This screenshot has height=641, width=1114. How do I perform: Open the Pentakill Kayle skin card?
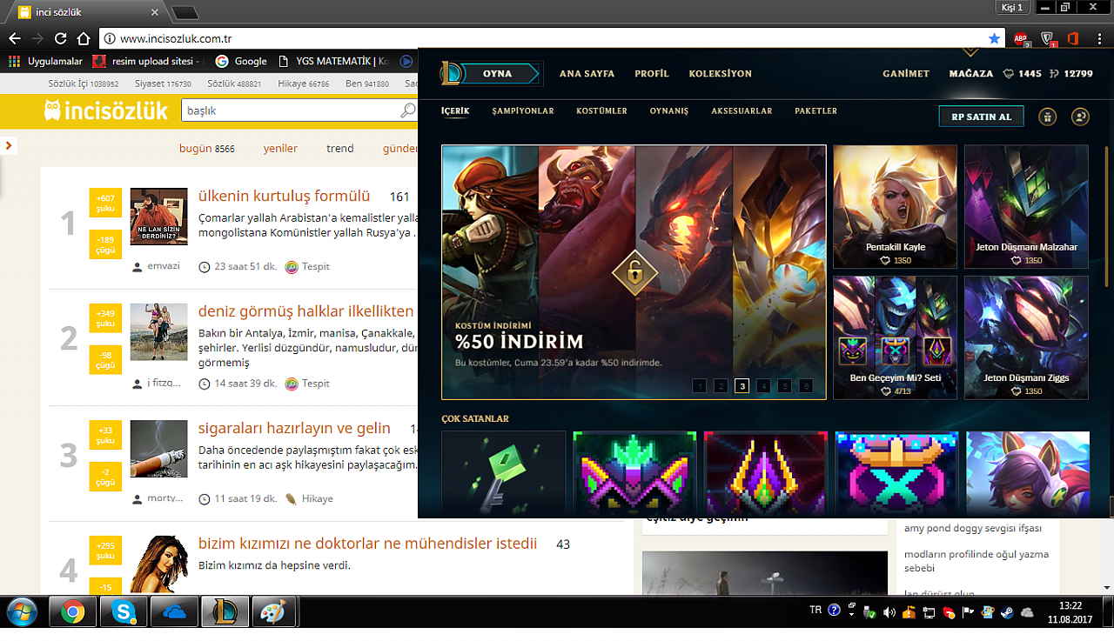pyautogui.click(x=896, y=206)
